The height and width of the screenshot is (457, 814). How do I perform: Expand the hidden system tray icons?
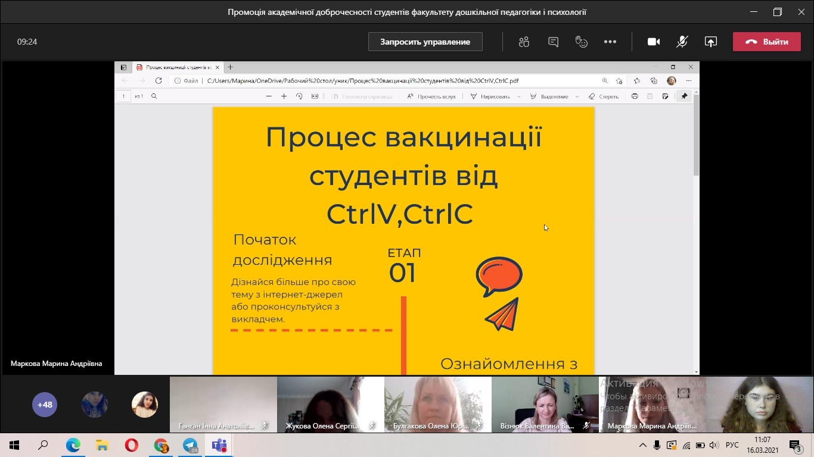(x=642, y=445)
